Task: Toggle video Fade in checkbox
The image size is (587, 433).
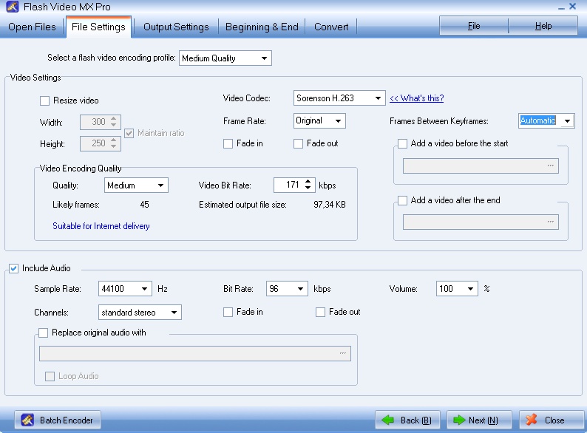Action: 228,143
